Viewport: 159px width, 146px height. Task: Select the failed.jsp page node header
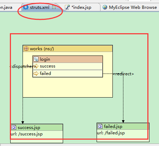click(x=123, y=127)
